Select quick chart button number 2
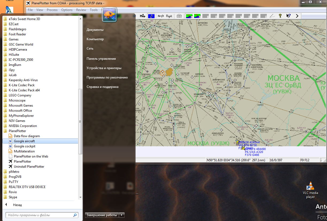The height and width of the screenshot is (221, 327). coord(198,16)
